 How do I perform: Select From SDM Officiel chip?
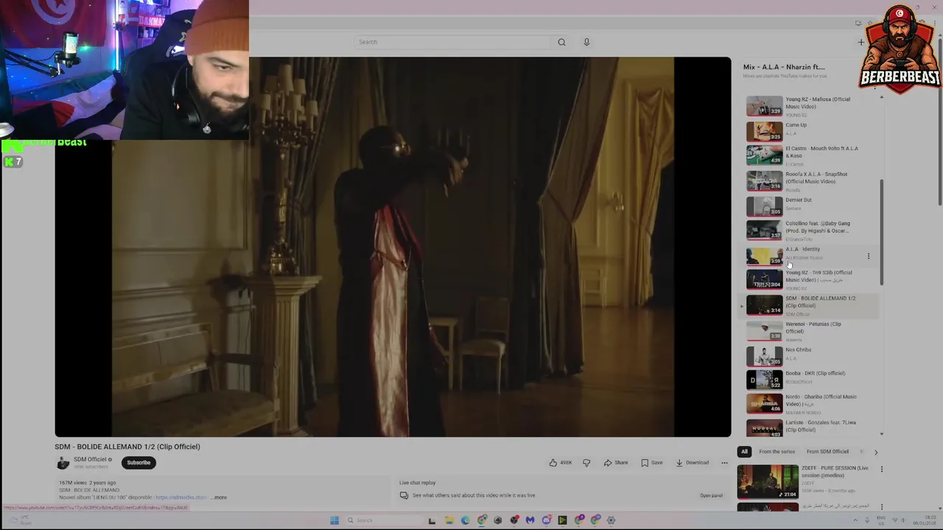(x=827, y=451)
